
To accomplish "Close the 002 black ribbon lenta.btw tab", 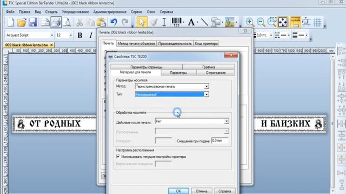I will coord(51,45).
